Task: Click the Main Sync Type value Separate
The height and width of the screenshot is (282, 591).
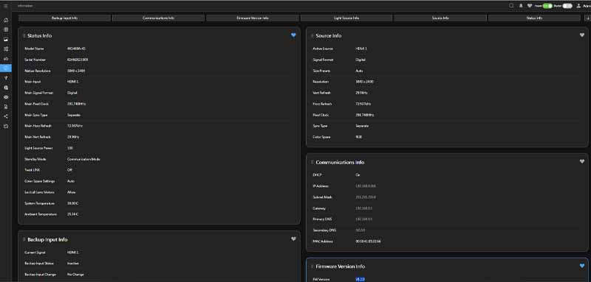Action: pos(74,115)
